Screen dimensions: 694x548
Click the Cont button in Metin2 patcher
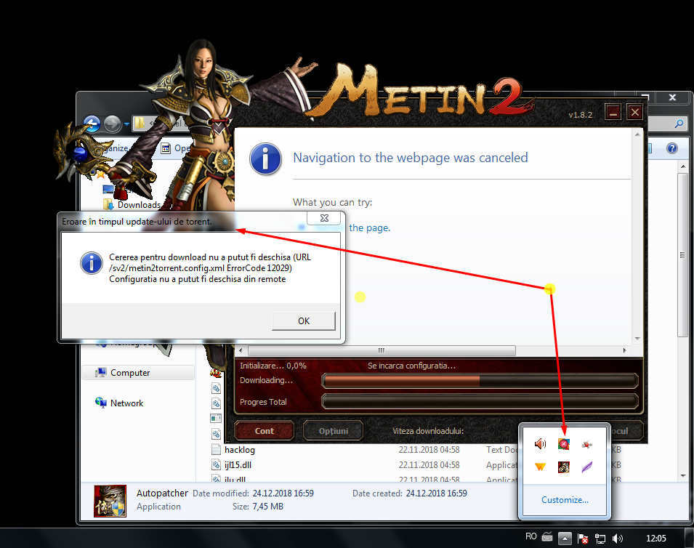tap(265, 431)
